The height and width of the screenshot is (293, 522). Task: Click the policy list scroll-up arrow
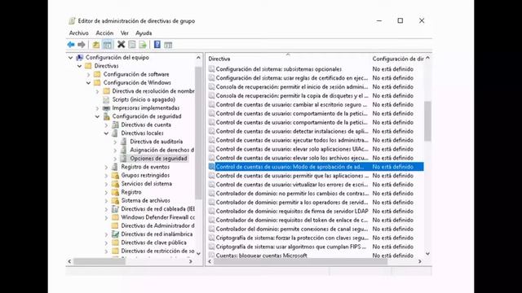coord(427,58)
